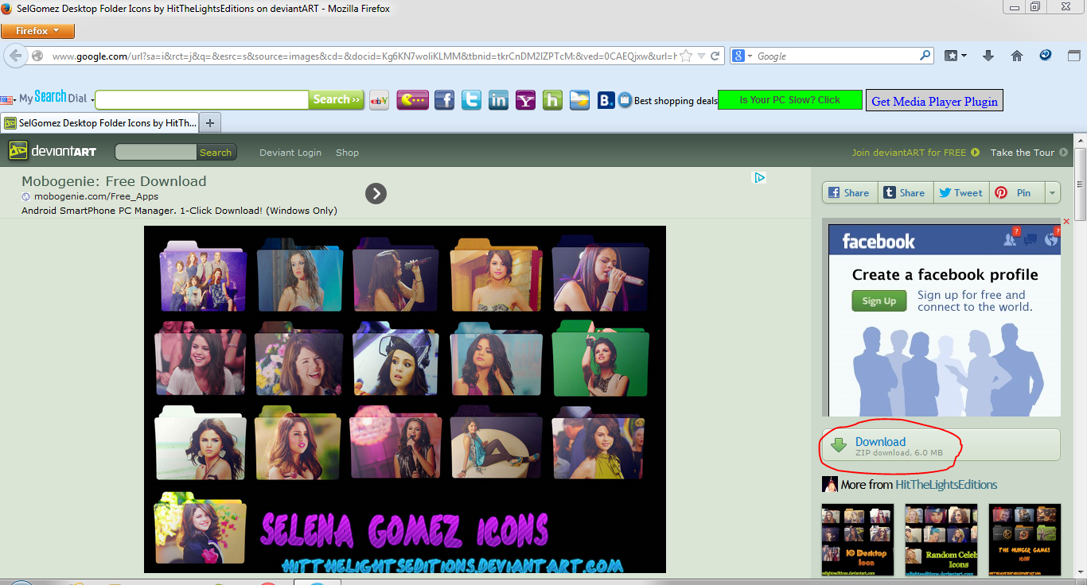
Task: Click Join deviantART for FREE link
Action: 915,153
